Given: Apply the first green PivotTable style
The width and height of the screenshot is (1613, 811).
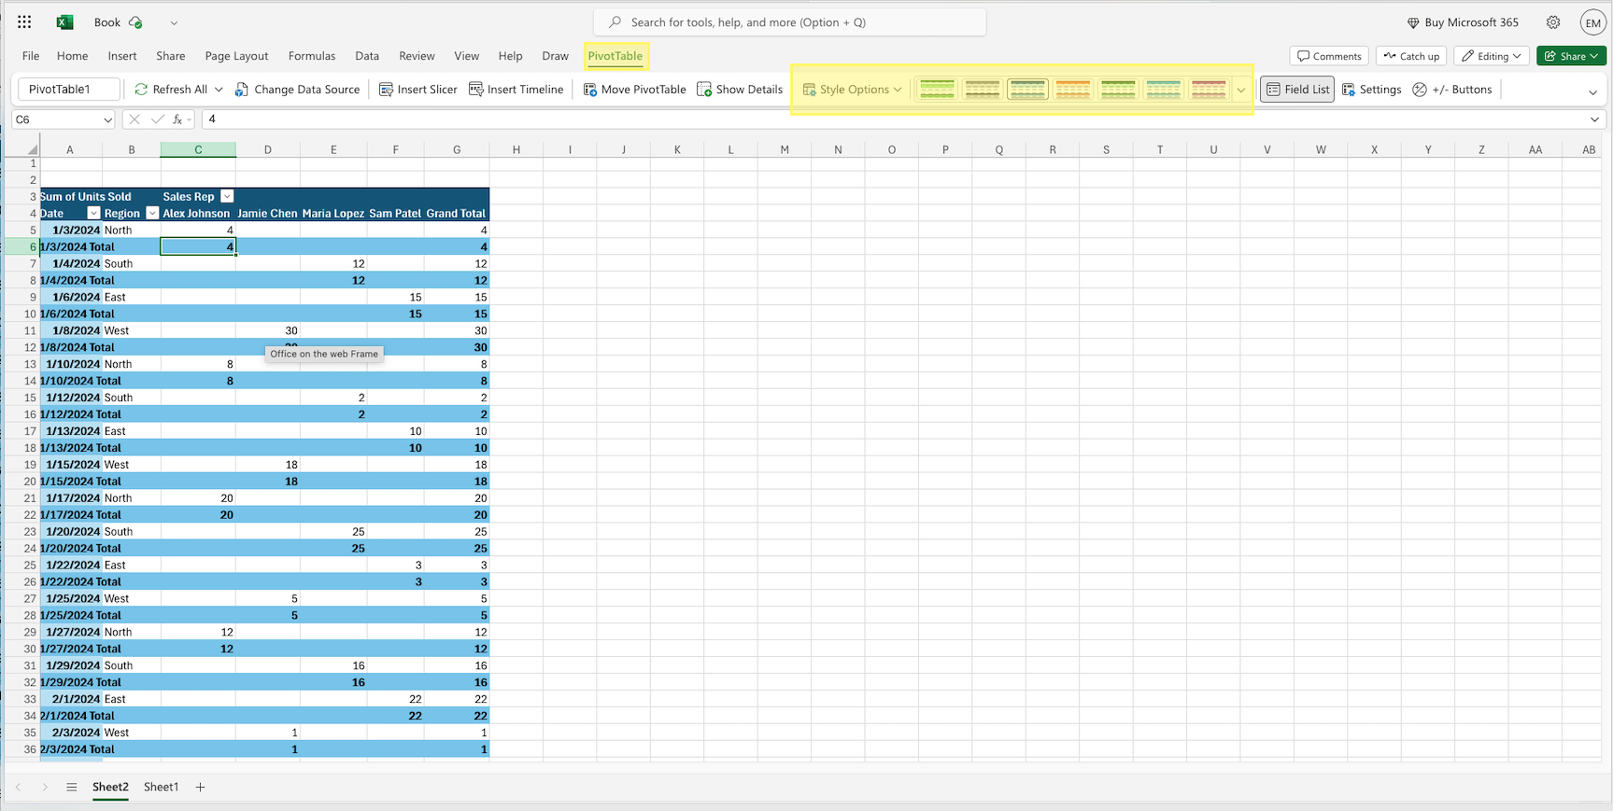Looking at the screenshot, I should tap(937, 90).
